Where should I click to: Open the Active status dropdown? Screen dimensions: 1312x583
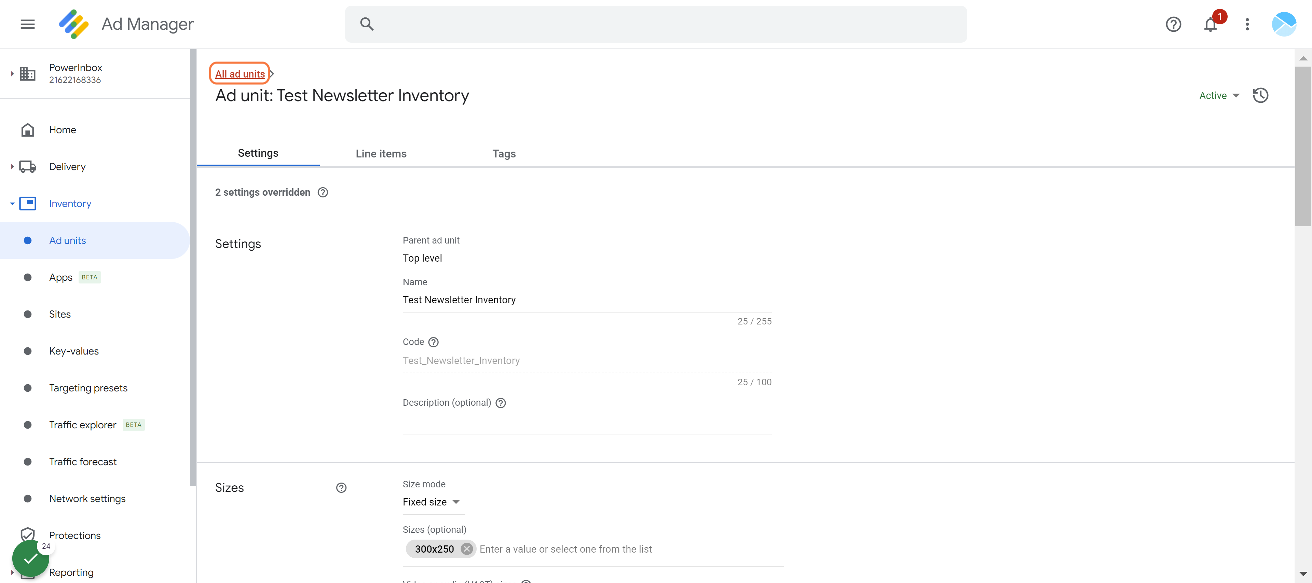tap(1219, 95)
